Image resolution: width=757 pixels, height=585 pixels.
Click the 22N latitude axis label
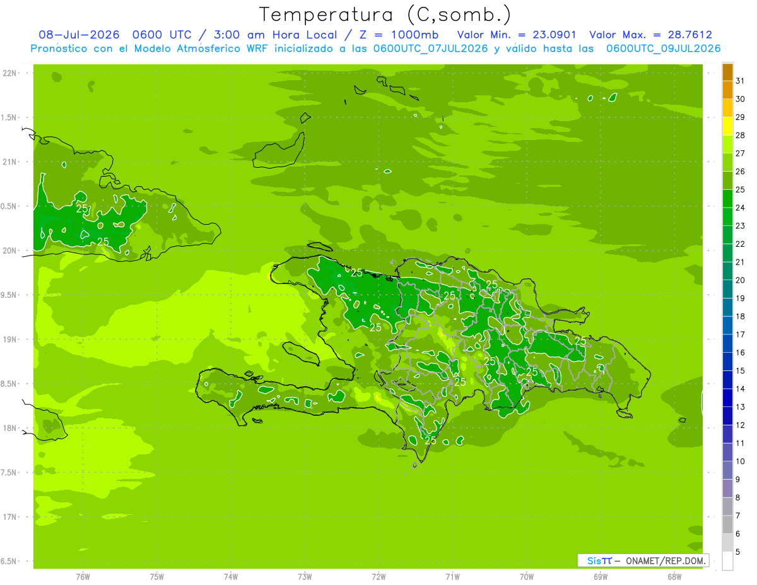(9, 73)
